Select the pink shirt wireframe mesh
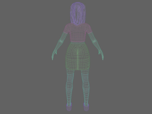Image resolution: width=152 pixels, height=114 pixels. point(78,33)
